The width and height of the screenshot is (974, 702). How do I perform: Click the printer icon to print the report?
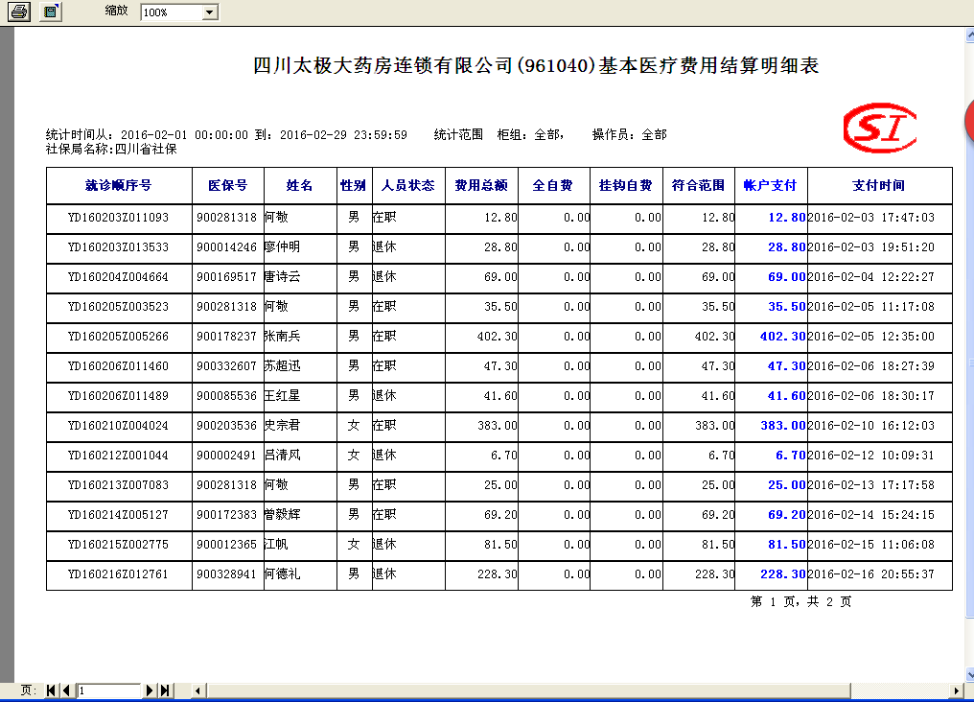pyautogui.click(x=18, y=12)
